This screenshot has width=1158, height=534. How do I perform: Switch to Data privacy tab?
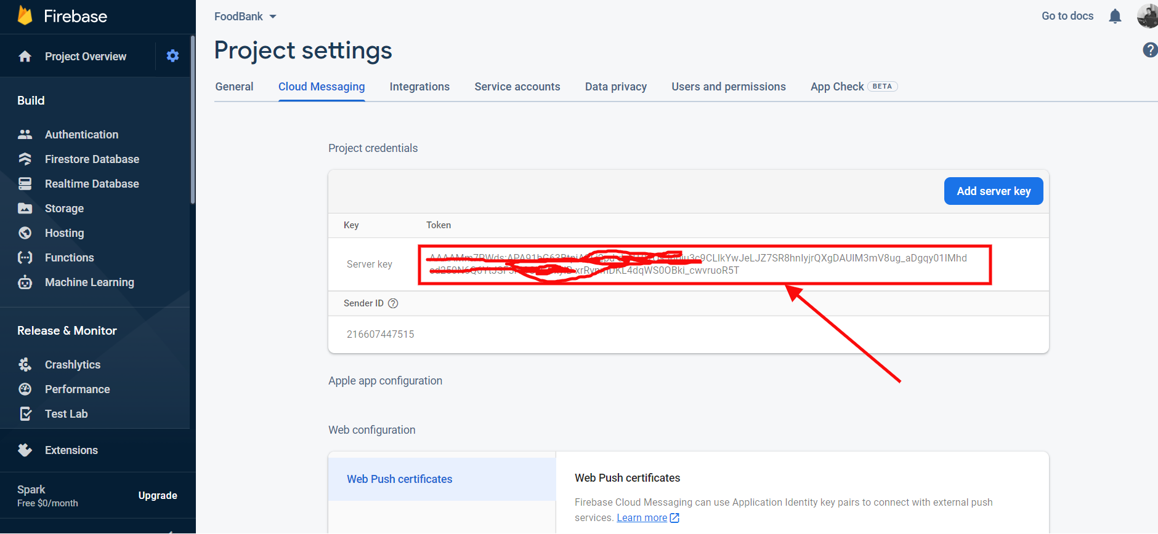(616, 87)
